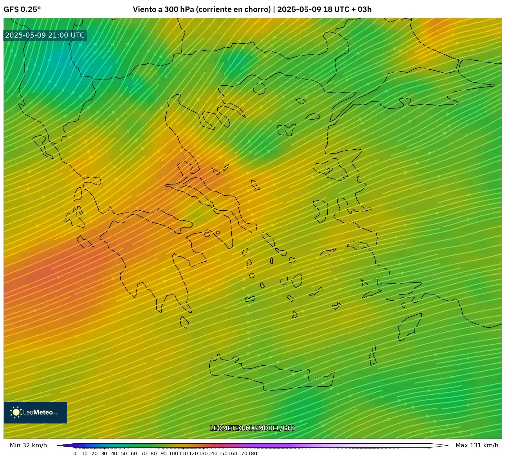Click the "GFS 0.25°" model label
The width and height of the screenshot is (505, 456).
pyautogui.click(x=22, y=9)
